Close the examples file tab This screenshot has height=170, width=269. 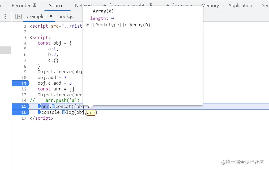[51, 16]
